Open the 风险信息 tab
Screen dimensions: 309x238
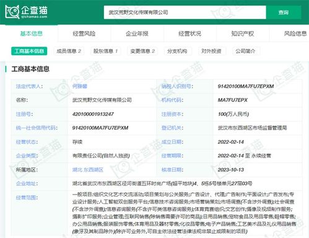coord(295,33)
